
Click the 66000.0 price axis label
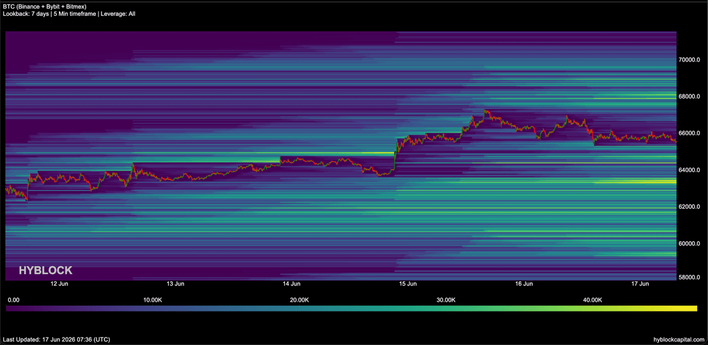pos(689,133)
